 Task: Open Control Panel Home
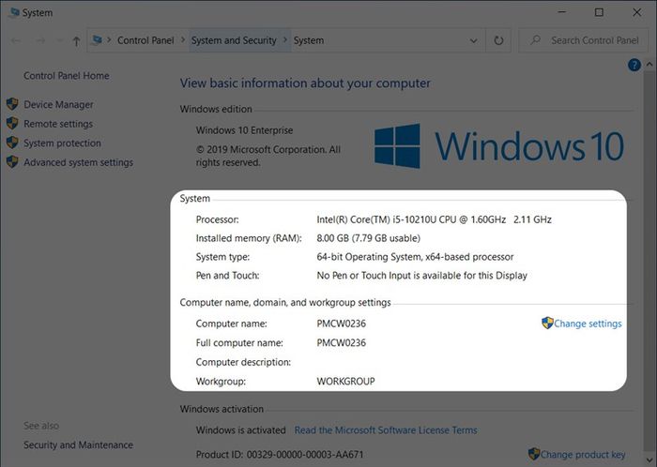click(x=67, y=76)
